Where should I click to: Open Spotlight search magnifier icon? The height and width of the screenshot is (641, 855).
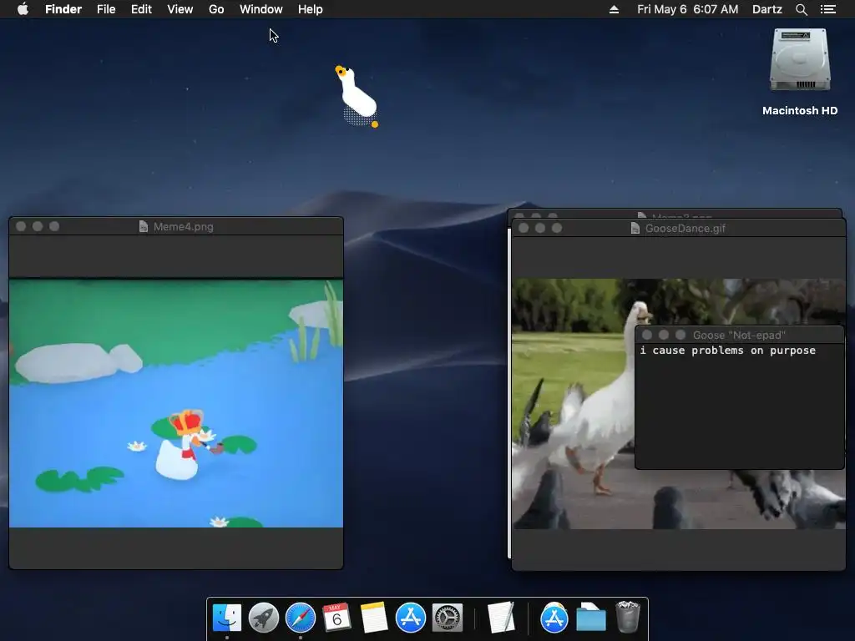(801, 9)
